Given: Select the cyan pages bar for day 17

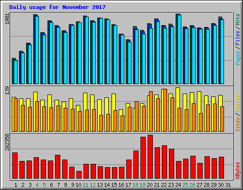Looking at the screenshot, I should pyautogui.click(x=130, y=63).
